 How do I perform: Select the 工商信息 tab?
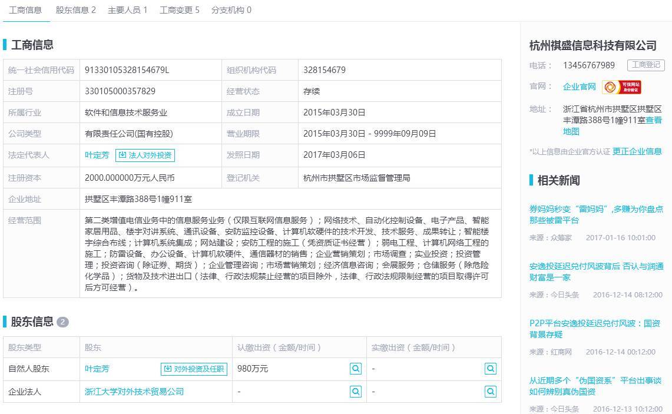25,10
